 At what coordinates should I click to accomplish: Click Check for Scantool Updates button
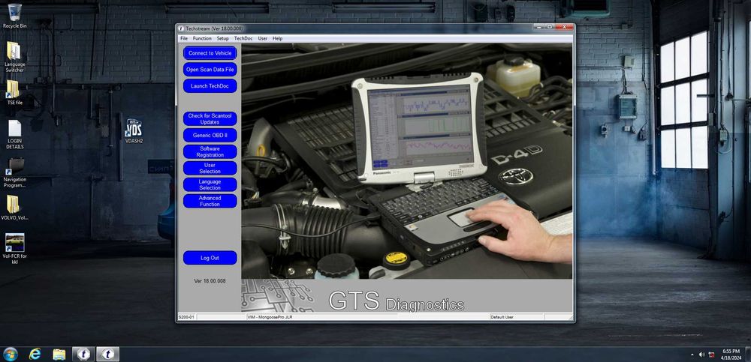point(210,119)
